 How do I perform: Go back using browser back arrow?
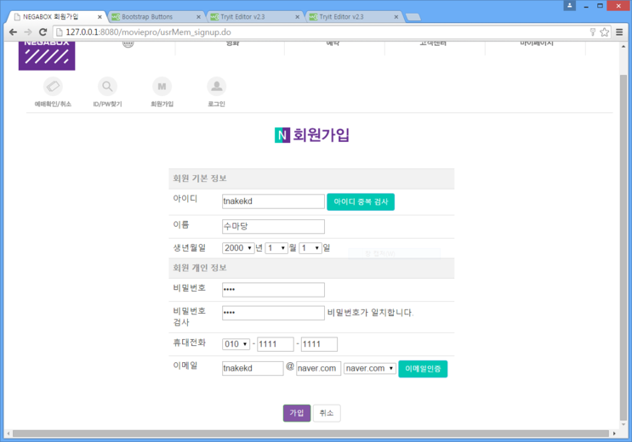point(13,32)
